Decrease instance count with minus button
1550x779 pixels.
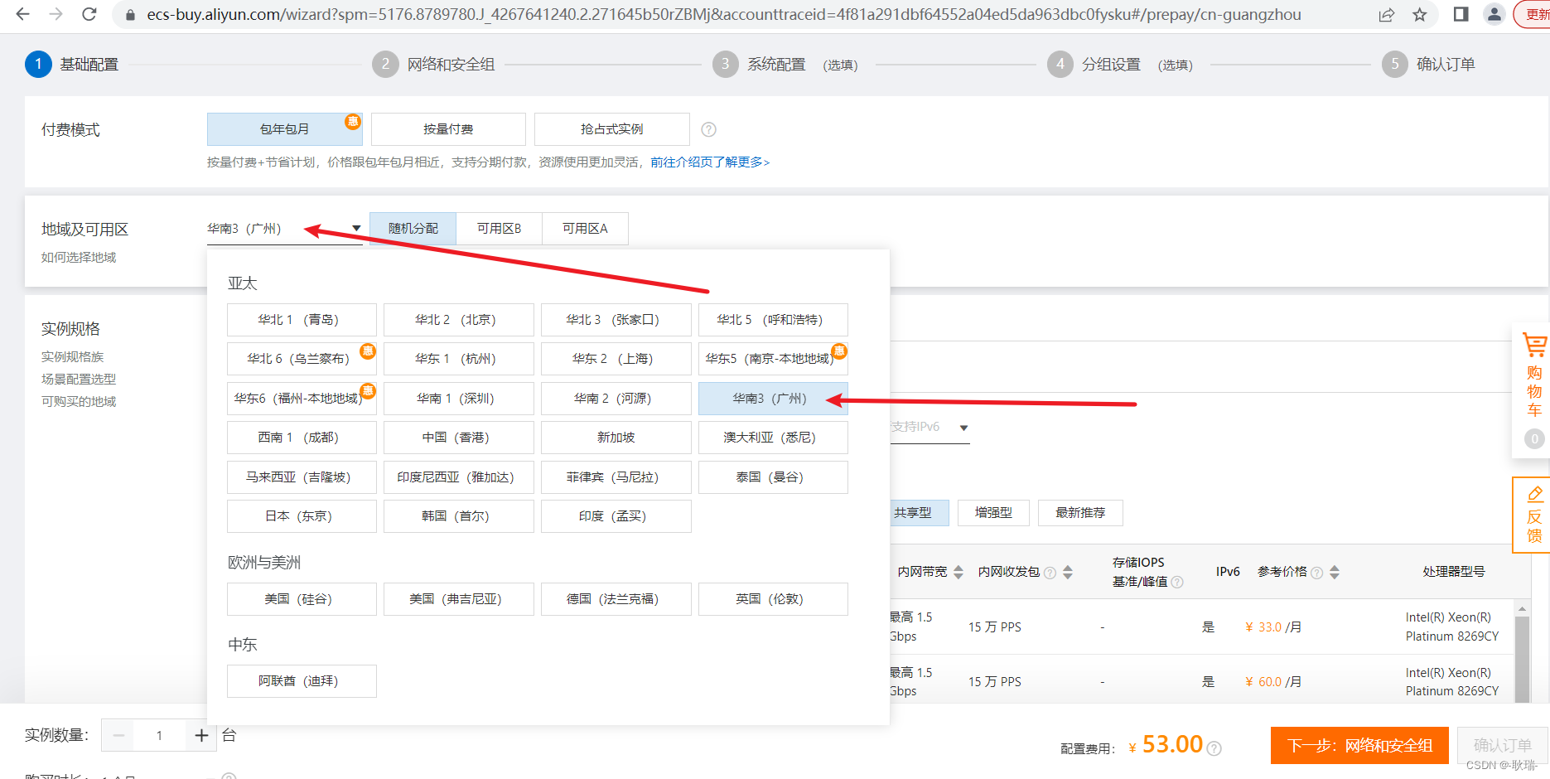118,735
